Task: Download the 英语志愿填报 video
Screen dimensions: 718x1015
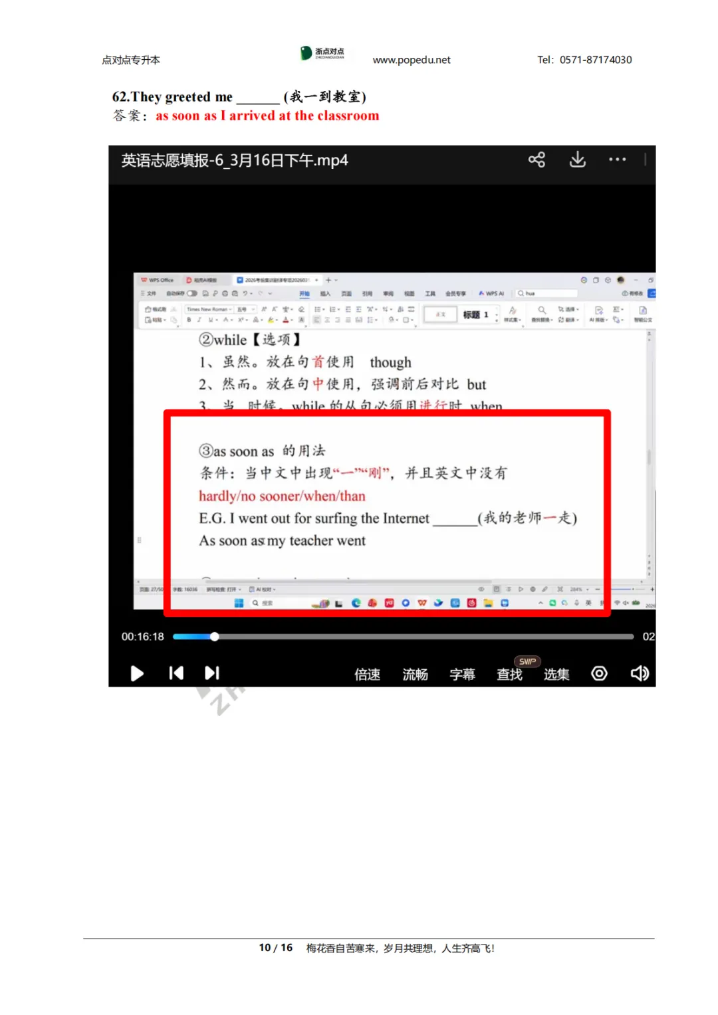Action: pyautogui.click(x=578, y=160)
